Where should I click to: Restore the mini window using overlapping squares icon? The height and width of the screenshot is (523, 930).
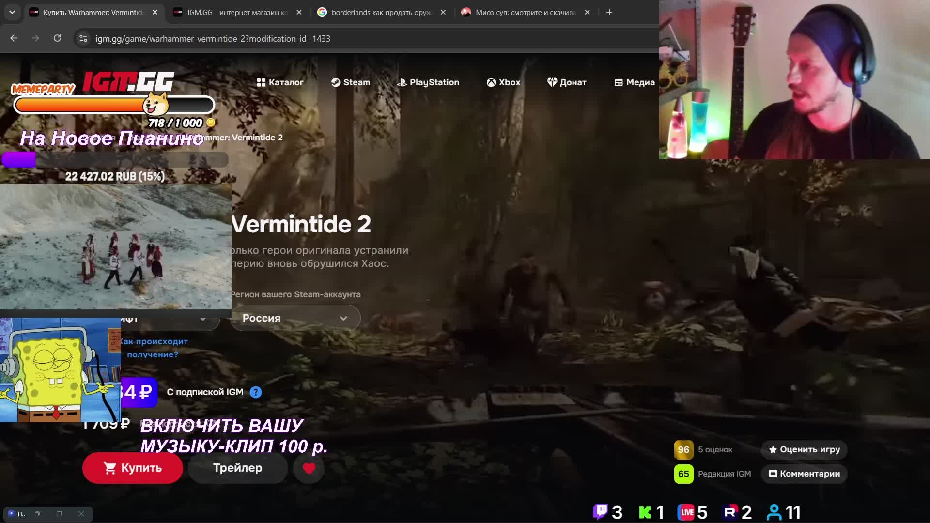37,514
